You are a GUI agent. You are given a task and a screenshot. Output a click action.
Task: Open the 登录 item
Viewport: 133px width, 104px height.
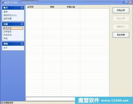point(5,12)
